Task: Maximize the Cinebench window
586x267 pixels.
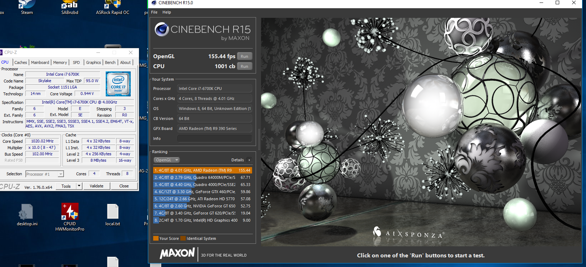Action: point(557,3)
